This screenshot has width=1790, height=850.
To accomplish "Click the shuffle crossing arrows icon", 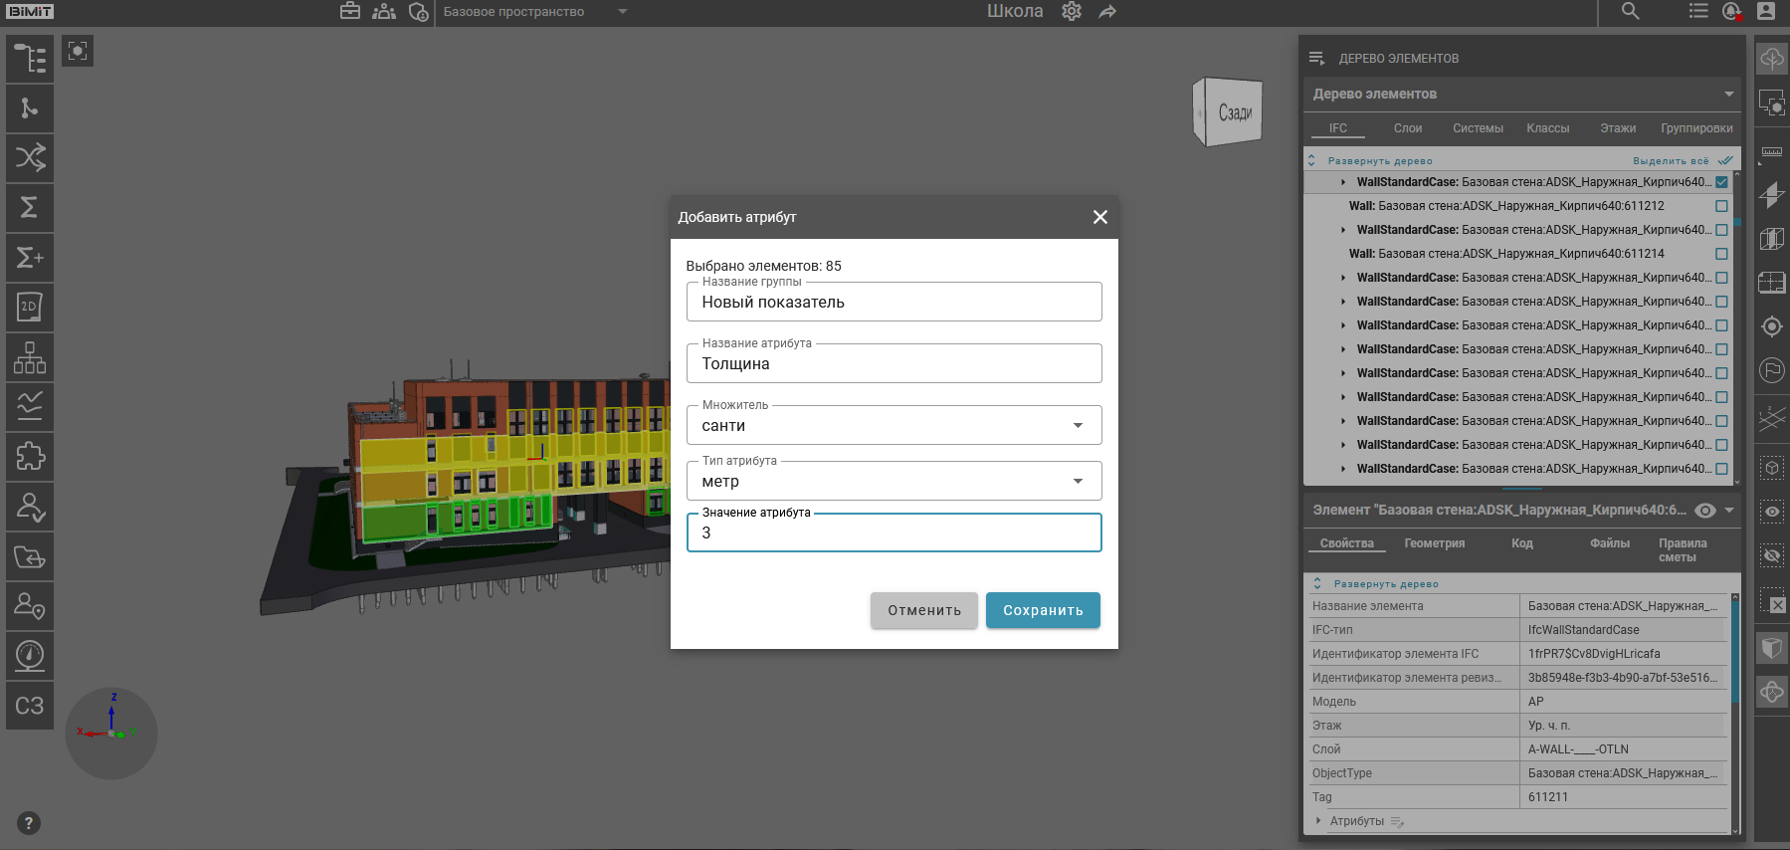I will pos(30,158).
